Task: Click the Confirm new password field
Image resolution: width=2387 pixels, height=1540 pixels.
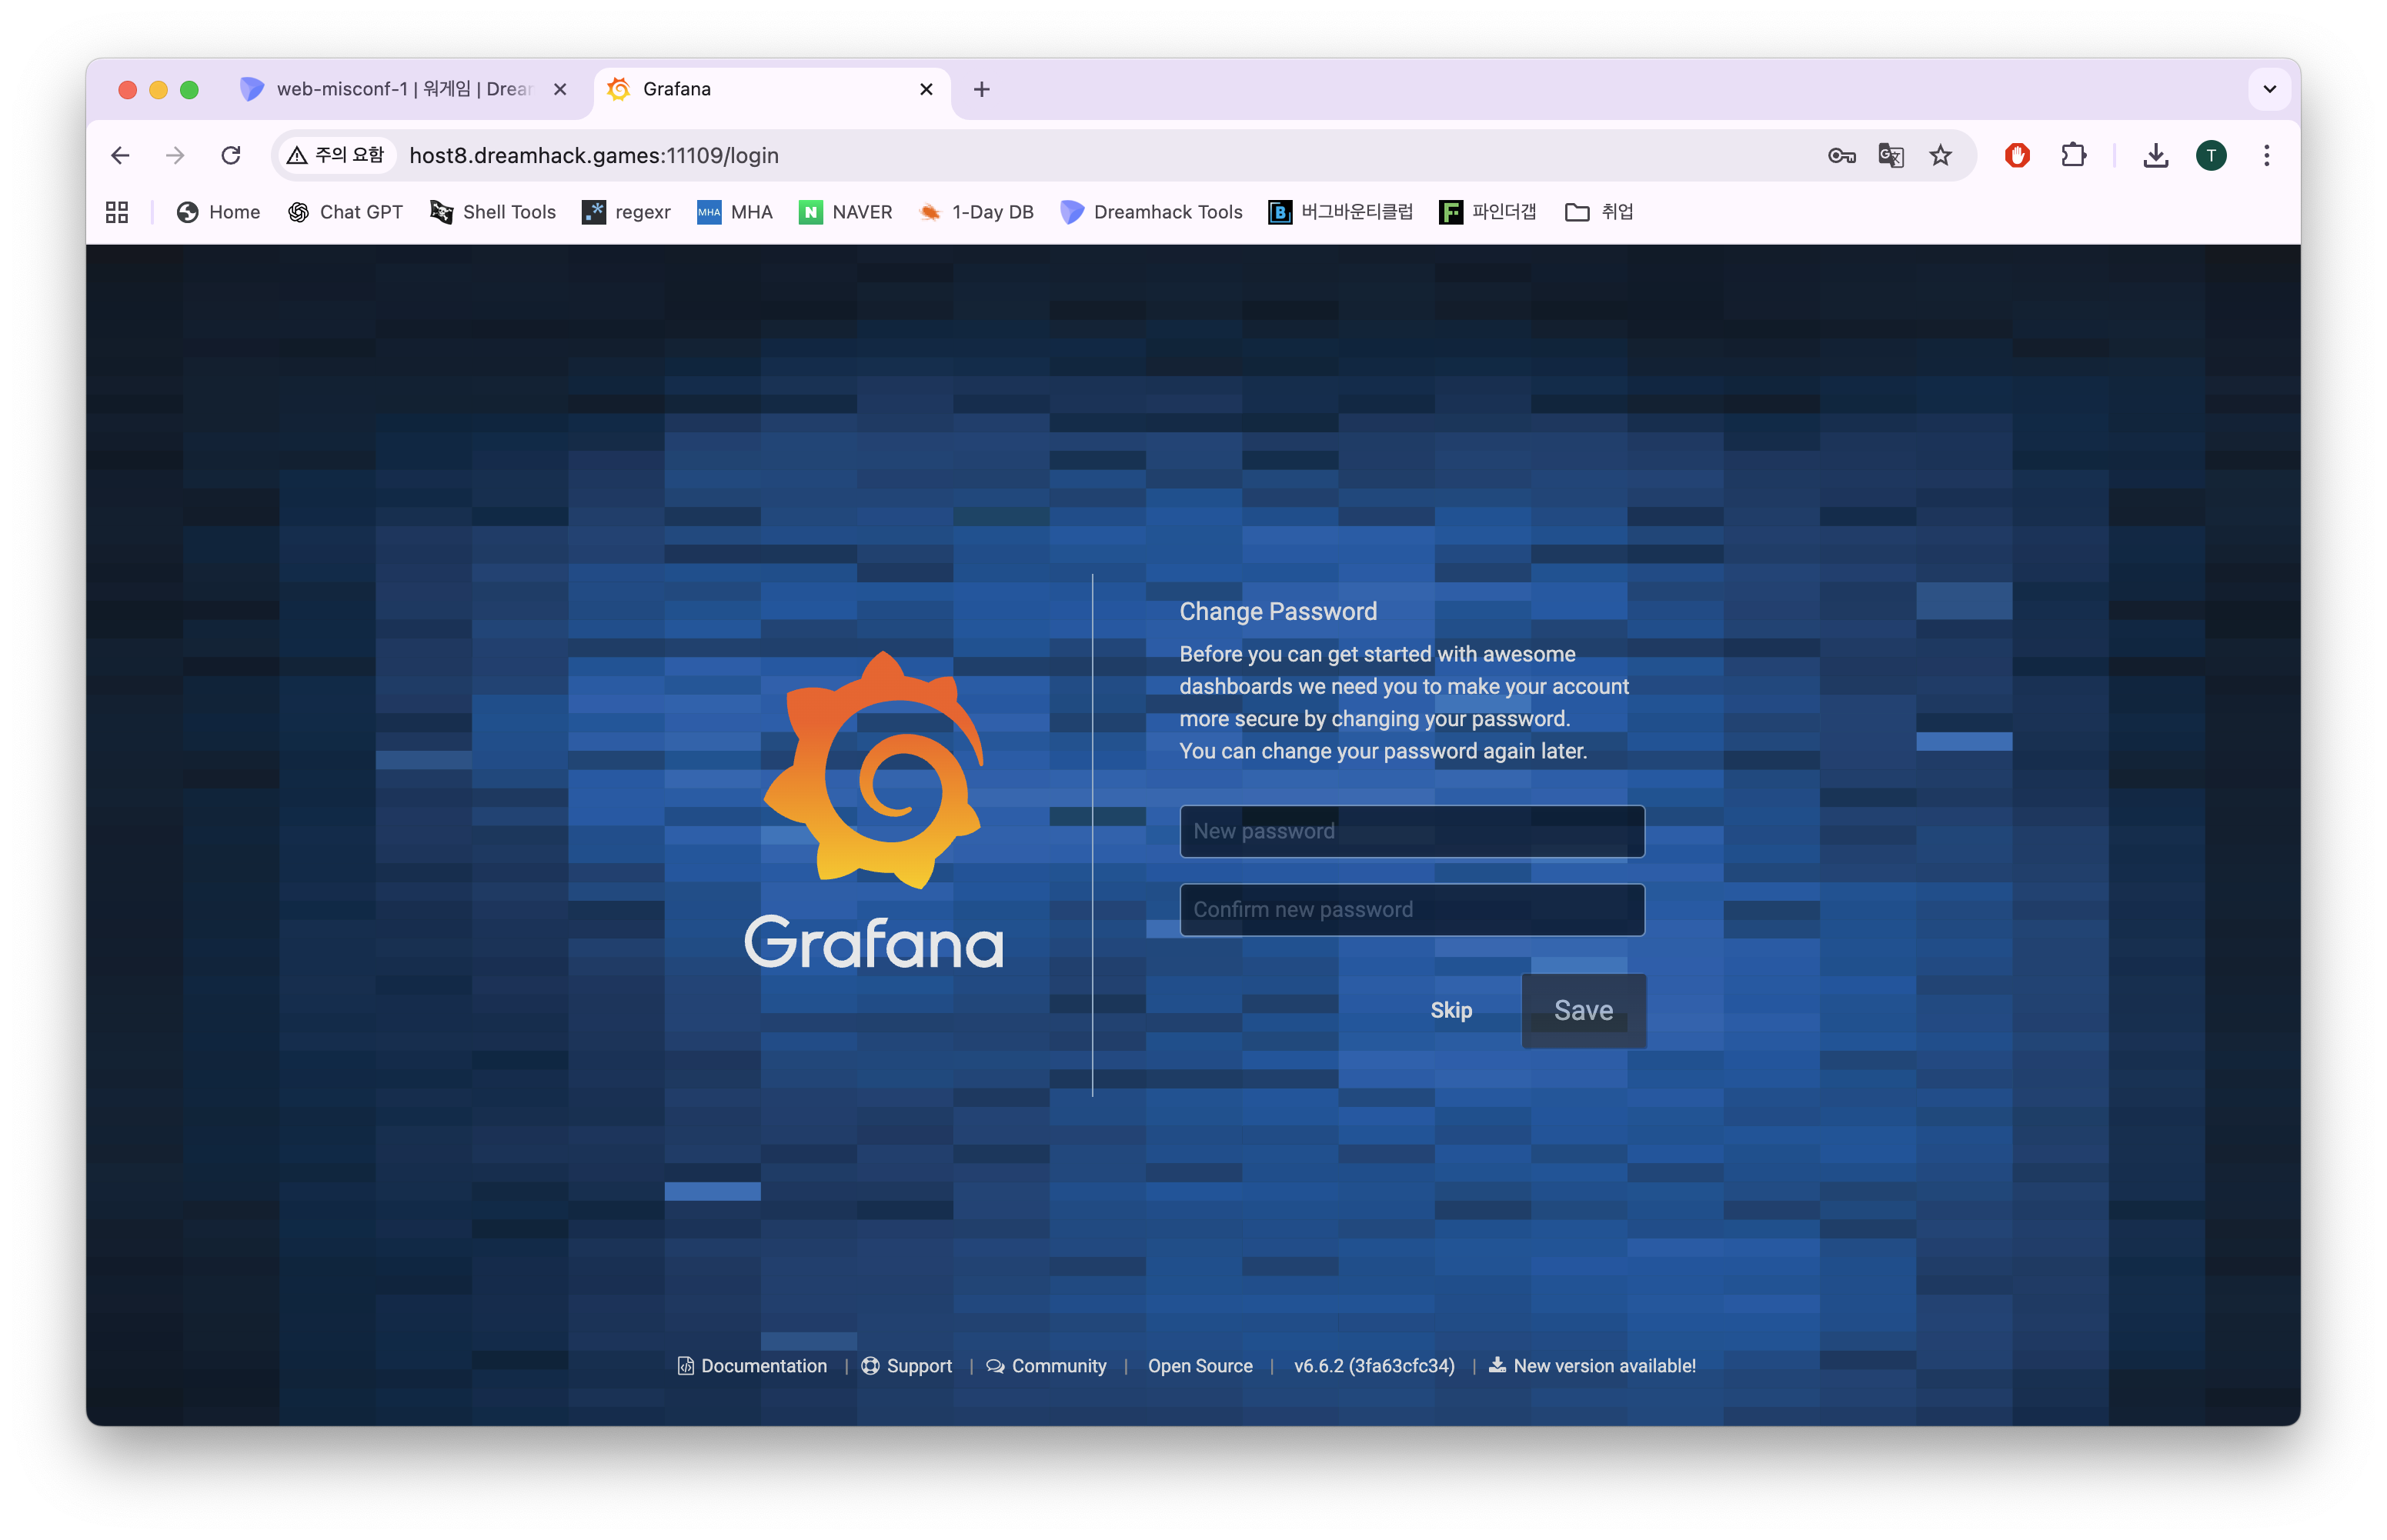Action: point(1411,909)
